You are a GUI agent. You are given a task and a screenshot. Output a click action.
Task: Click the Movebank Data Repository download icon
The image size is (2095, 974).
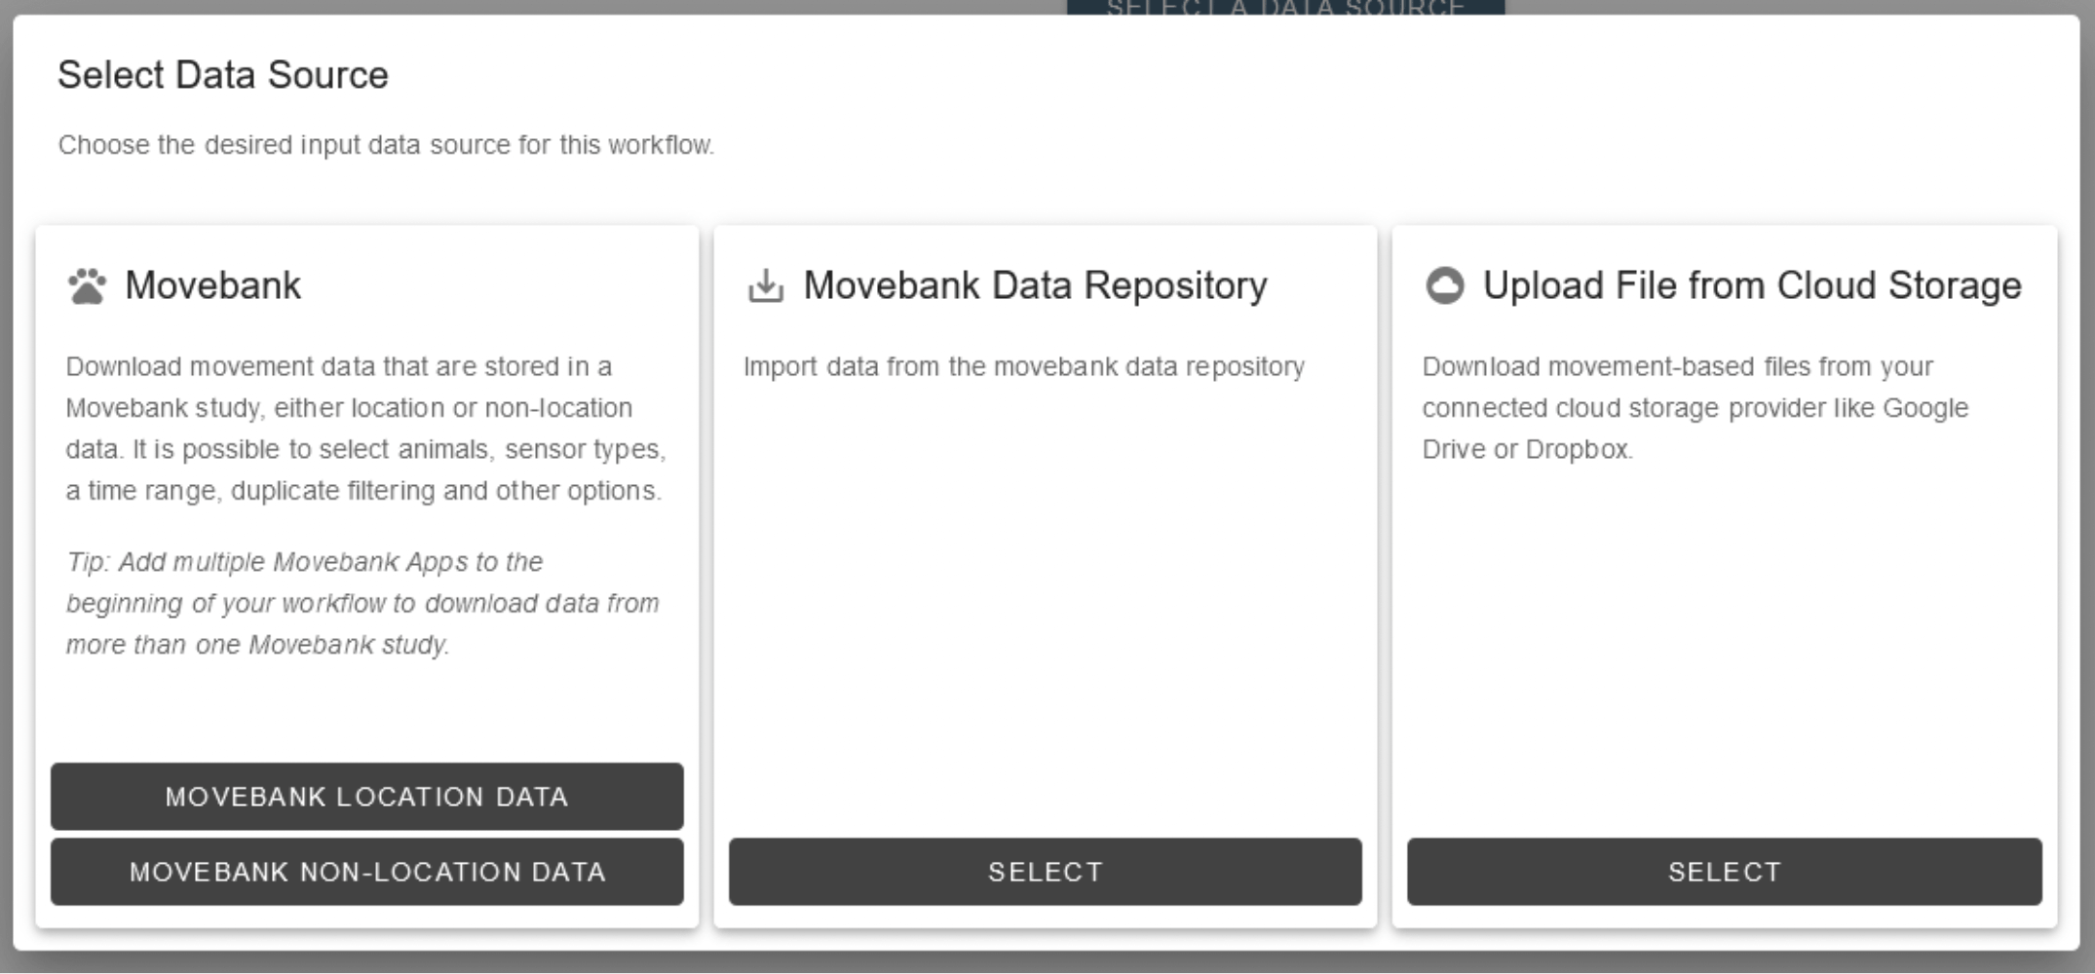click(766, 286)
